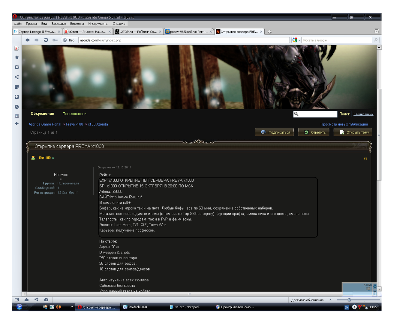The height and width of the screenshot is (327, 409).
Task: Open the Расширенный search link
Action: [x=363, y=114]
